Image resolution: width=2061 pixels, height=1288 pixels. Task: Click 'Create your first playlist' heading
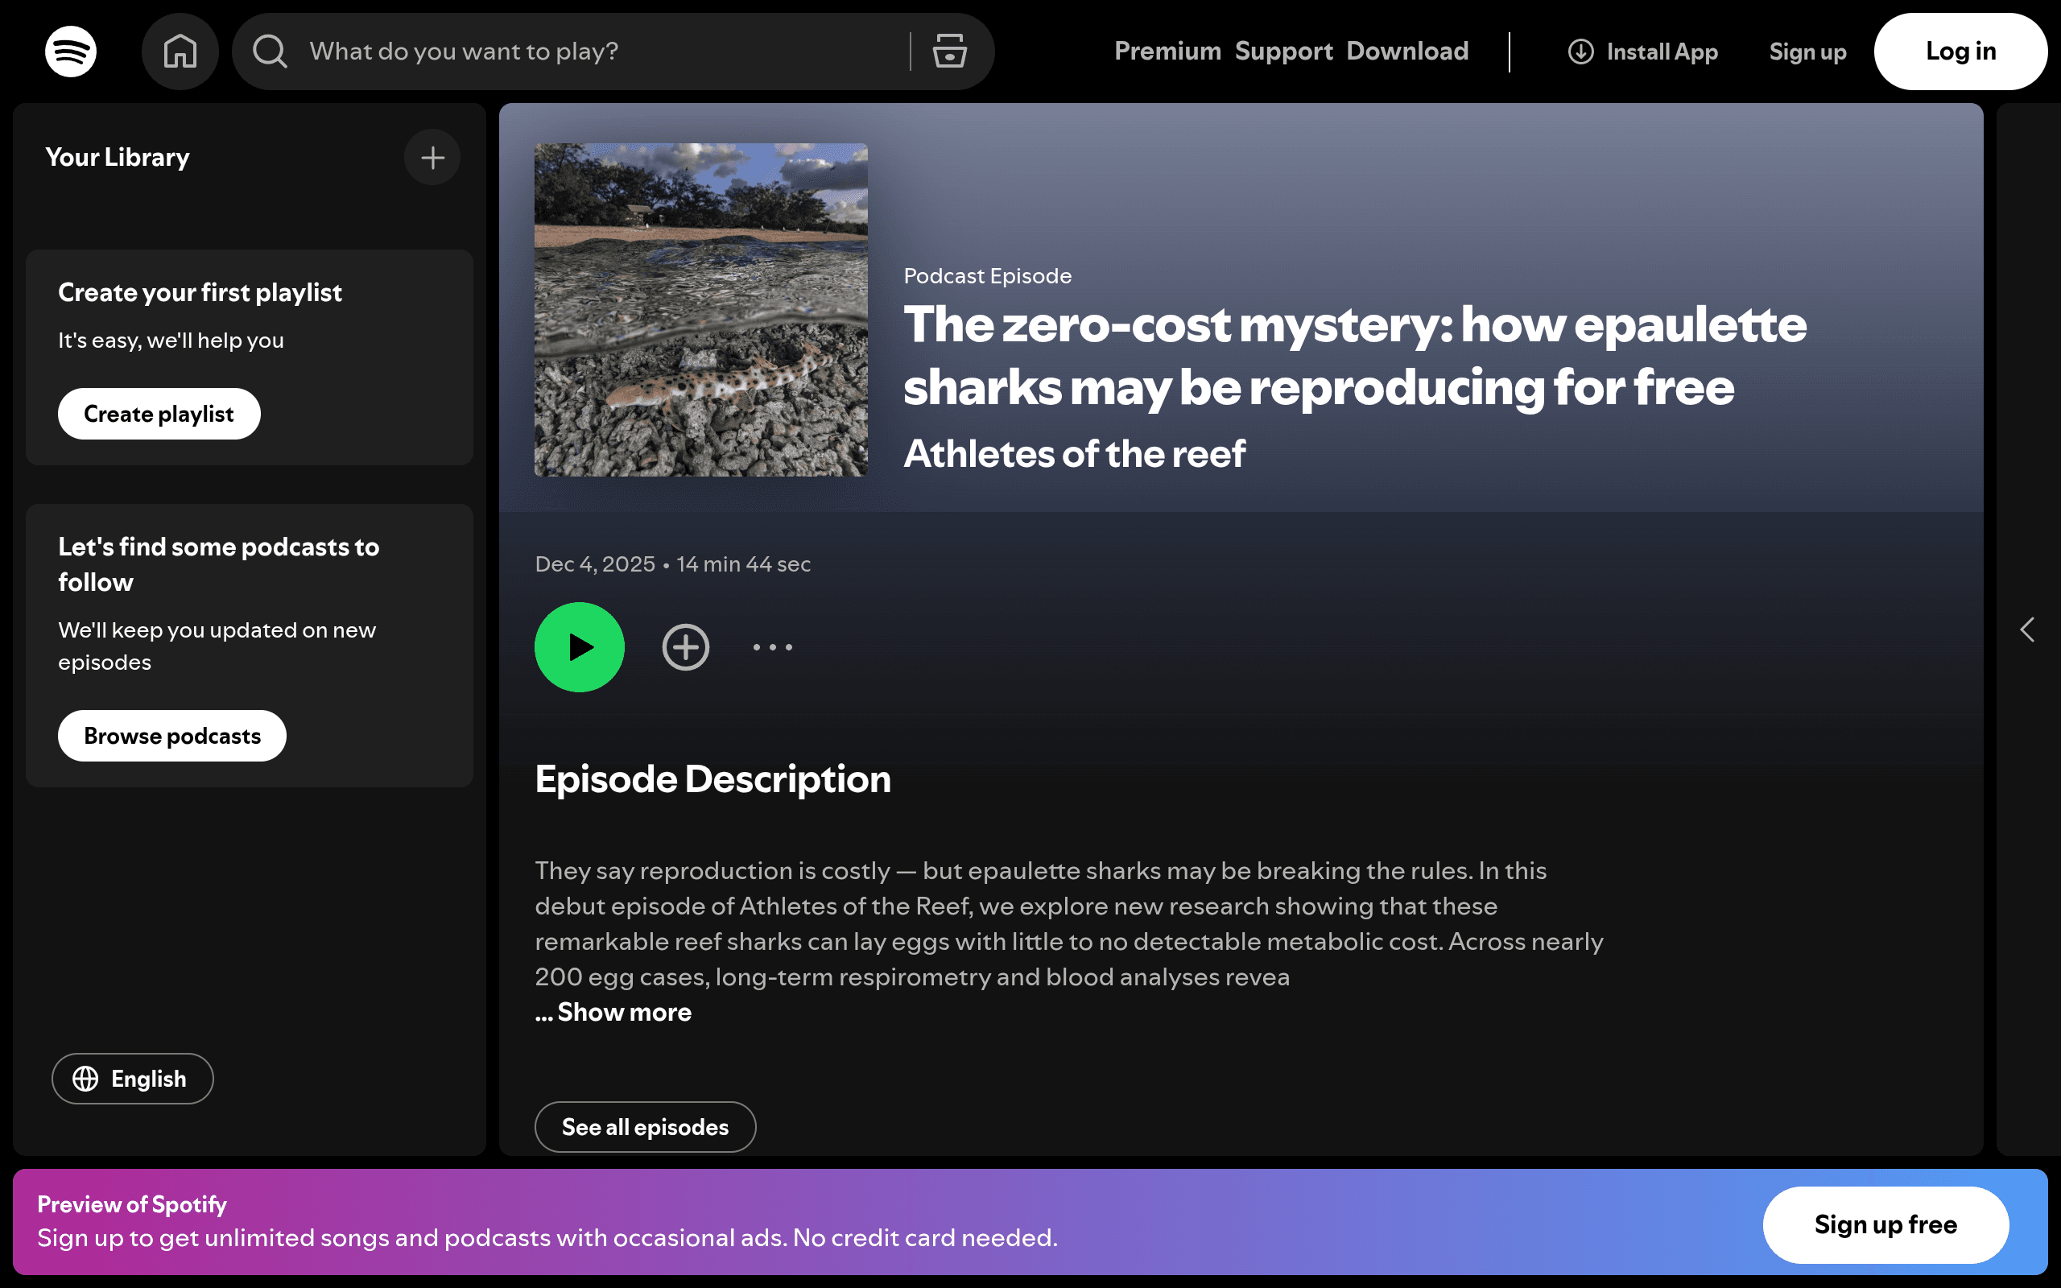200,292
